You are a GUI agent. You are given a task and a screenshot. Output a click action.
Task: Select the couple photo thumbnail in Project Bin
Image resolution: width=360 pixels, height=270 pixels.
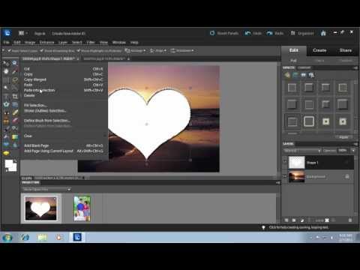click(x=82, y=208)
